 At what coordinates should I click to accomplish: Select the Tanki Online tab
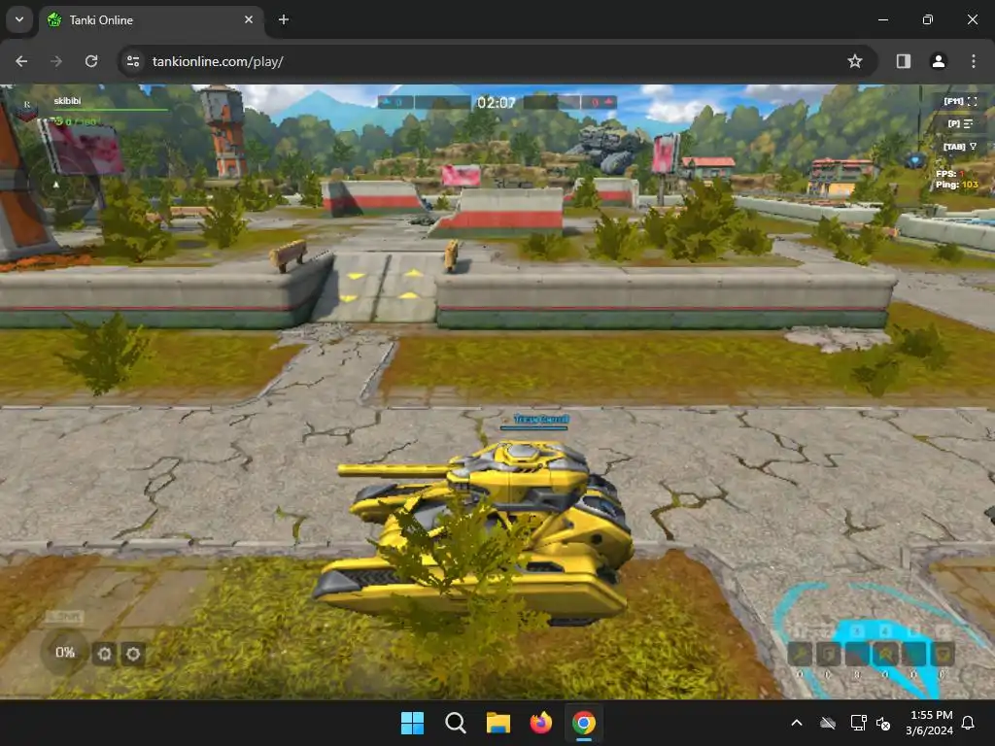[x=153, y=20]
